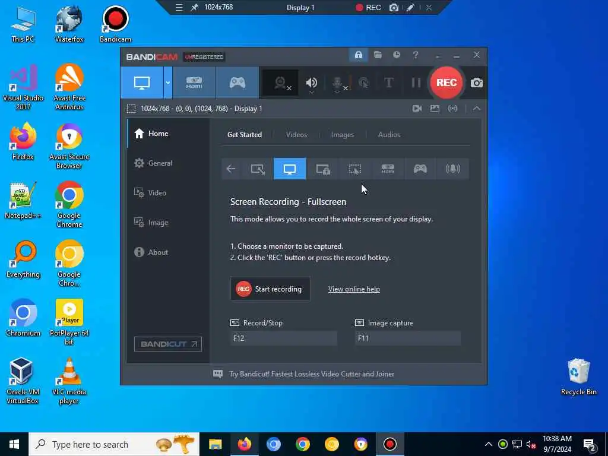Click the dashed rectangle area selector icon
Image resolution: width=608 pixels, height=456 pixels.
(x=131, y=109)
